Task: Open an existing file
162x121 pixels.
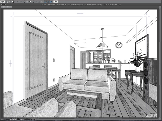Action: [10, 2]
